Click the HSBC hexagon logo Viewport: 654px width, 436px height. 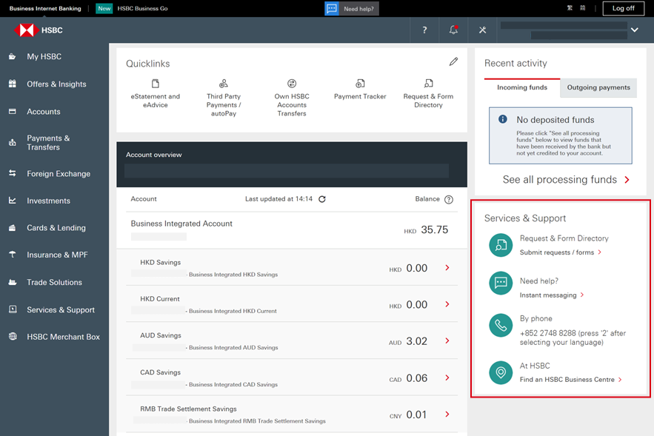pyautogui.click(x=26, y=30)
